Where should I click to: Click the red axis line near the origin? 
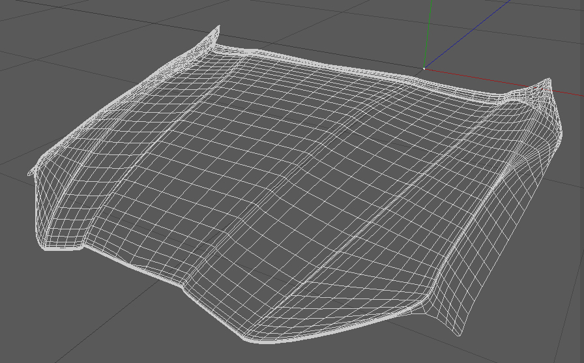point(476,78)
